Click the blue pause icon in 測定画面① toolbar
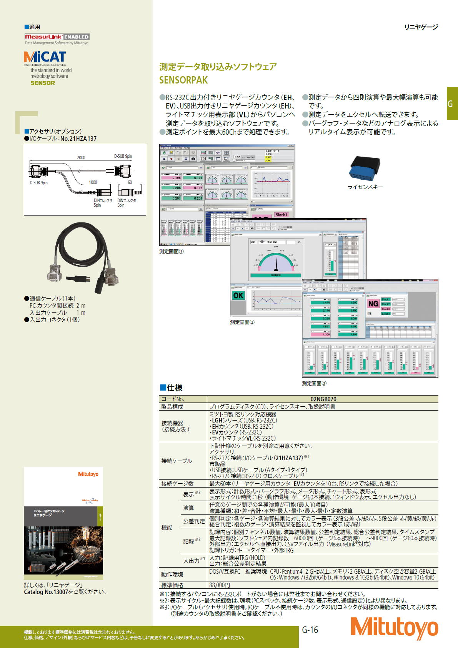458x648 pixels. (164, 159)
